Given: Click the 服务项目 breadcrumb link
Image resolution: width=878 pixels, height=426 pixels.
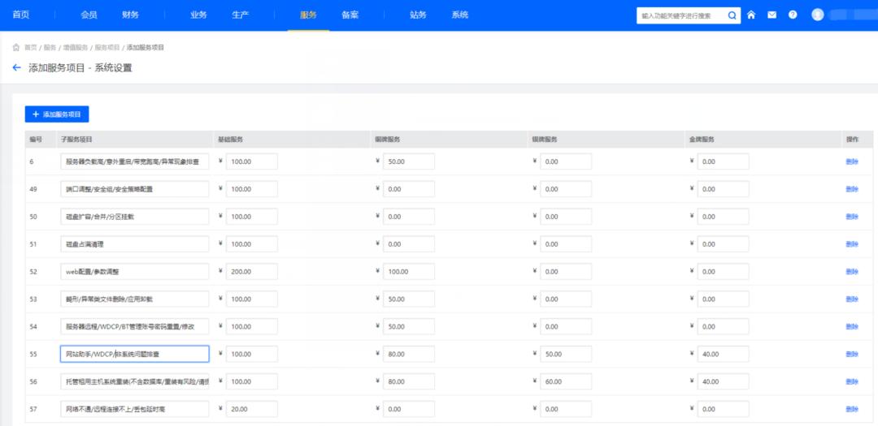Looking at the screenshot, I should pos(106,48).
